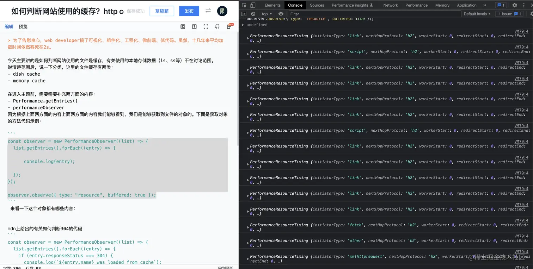The image size is (533, 269).
Task: Click the '- Performance.getEntries()' line
Action: click(43, 101)
